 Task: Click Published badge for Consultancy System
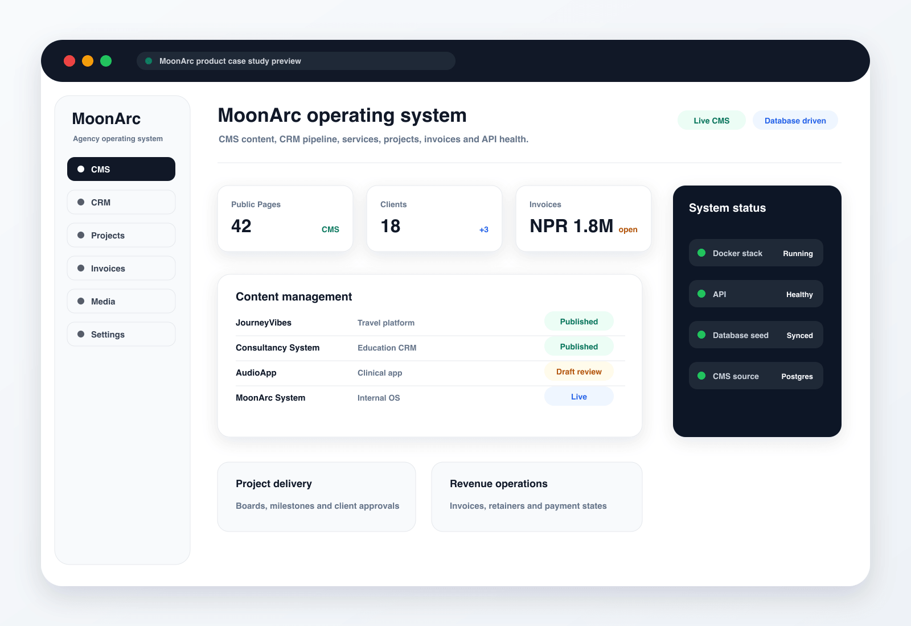pos(579,347)
